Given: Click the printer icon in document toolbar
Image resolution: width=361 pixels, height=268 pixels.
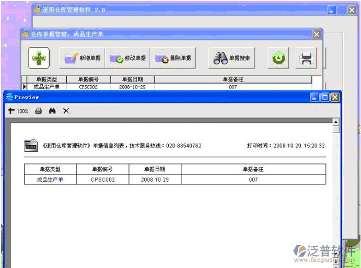Looking at the screenshot, I should 306,58.
